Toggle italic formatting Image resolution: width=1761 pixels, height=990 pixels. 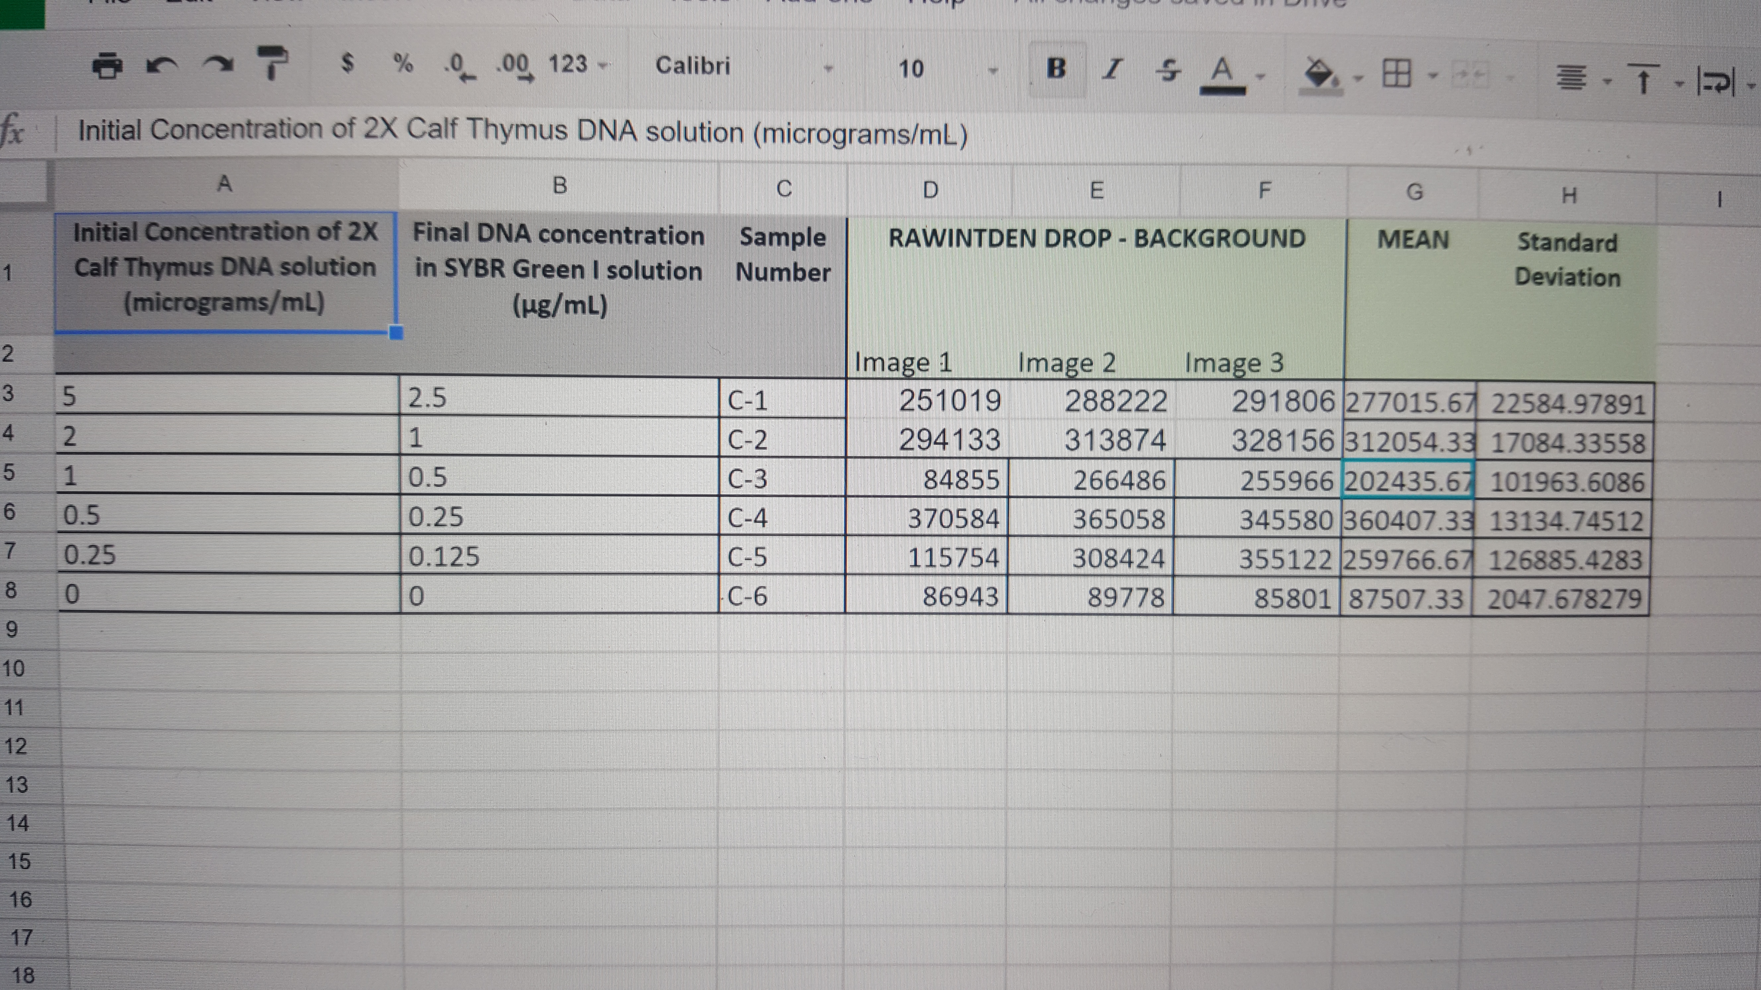coord(1113,69)
